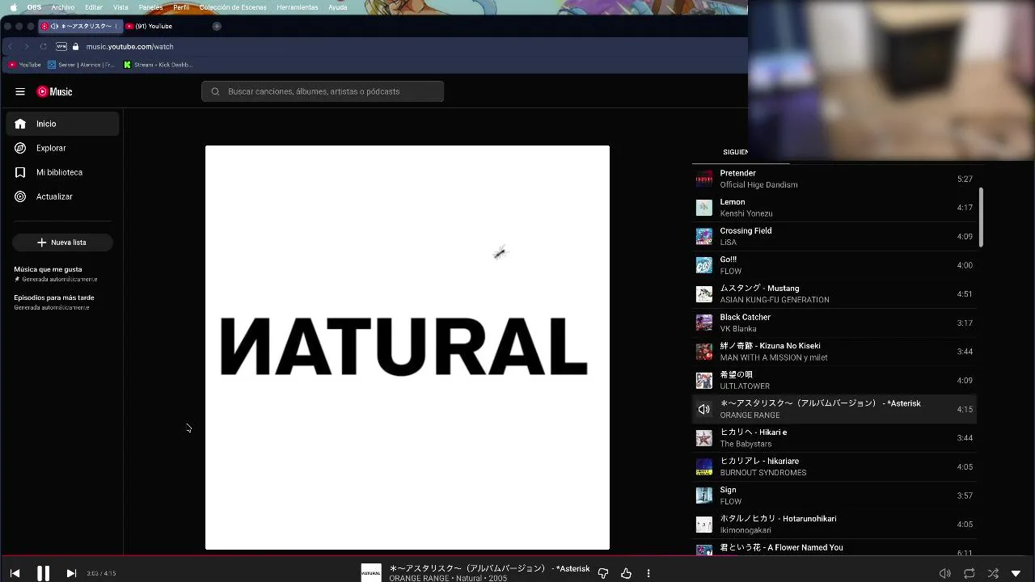The image size is (1035, 582).
Task: Use the queue panel scrollbar
Action: click(982, 217)
